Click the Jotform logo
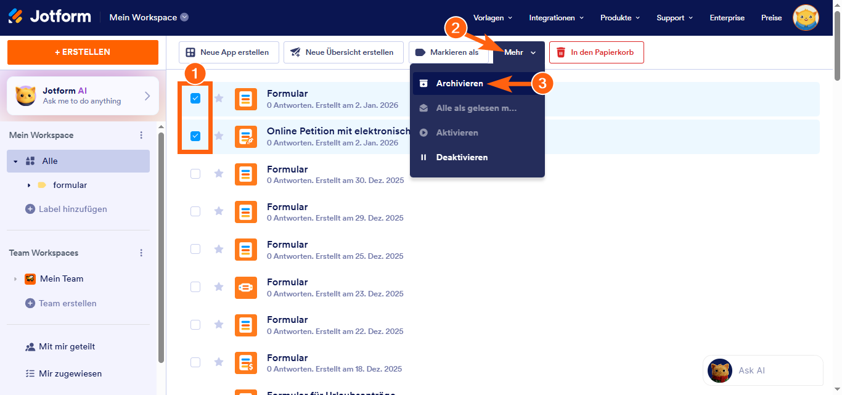 click(49, 17)
